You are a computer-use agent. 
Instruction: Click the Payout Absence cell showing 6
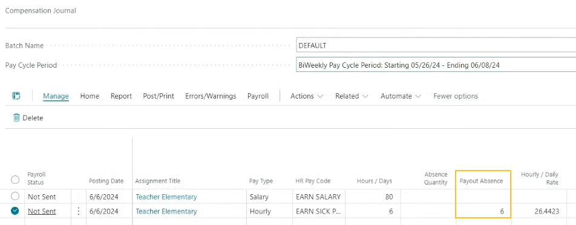tap(483, 212)
